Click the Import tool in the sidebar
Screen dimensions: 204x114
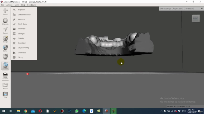click(5, 11)
